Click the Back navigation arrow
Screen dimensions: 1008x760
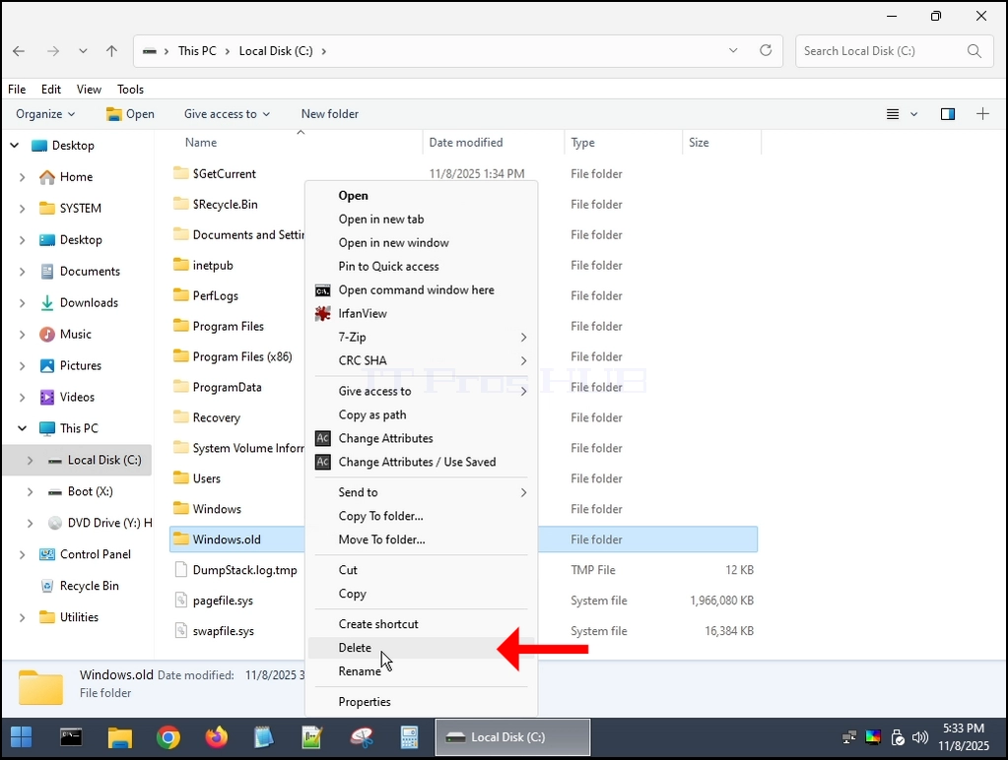[x=19, y=51]
